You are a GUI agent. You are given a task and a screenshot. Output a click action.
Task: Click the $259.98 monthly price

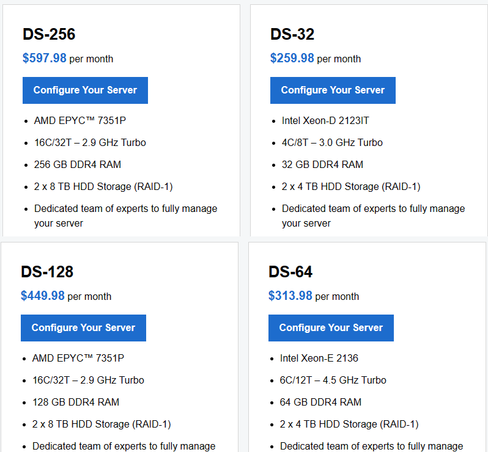pyautogui.click(x=292, y=58)
